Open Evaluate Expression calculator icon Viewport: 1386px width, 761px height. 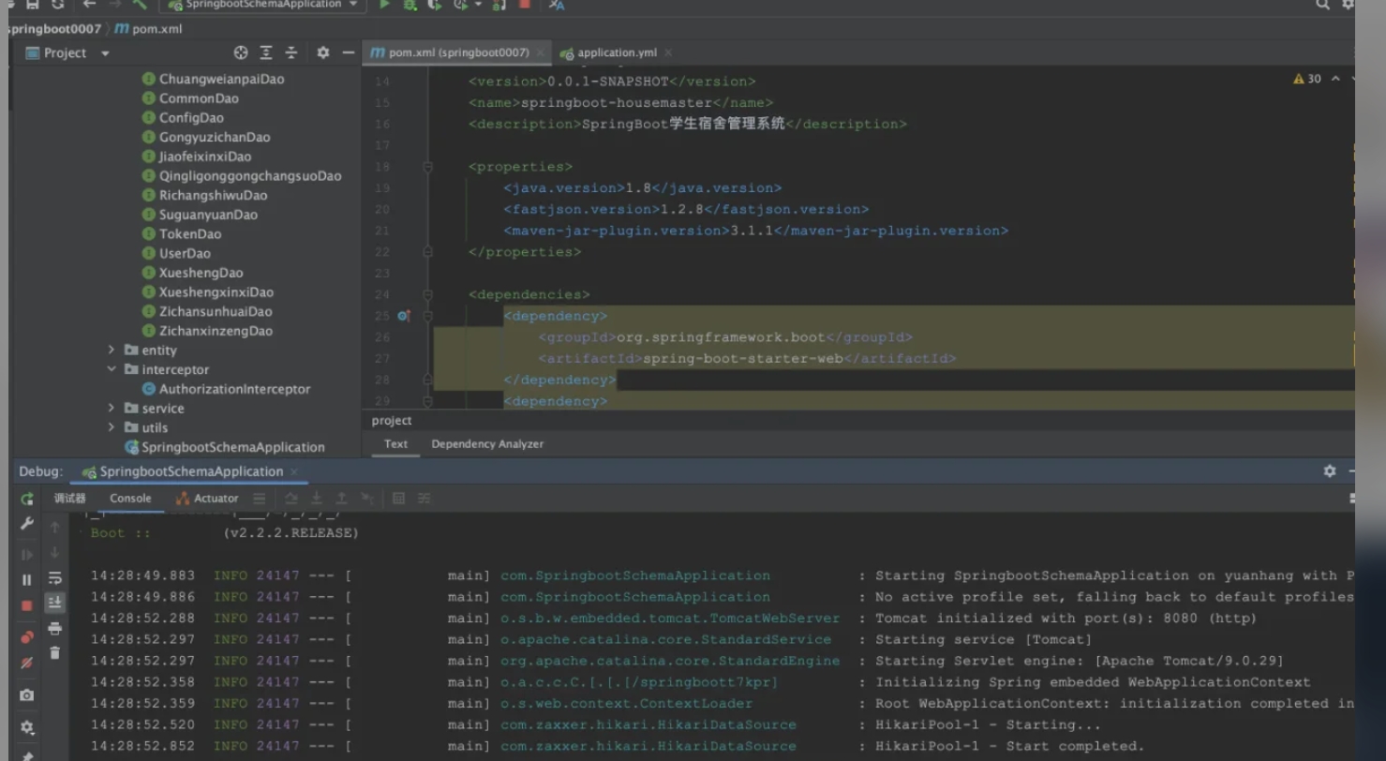point(398,499)
